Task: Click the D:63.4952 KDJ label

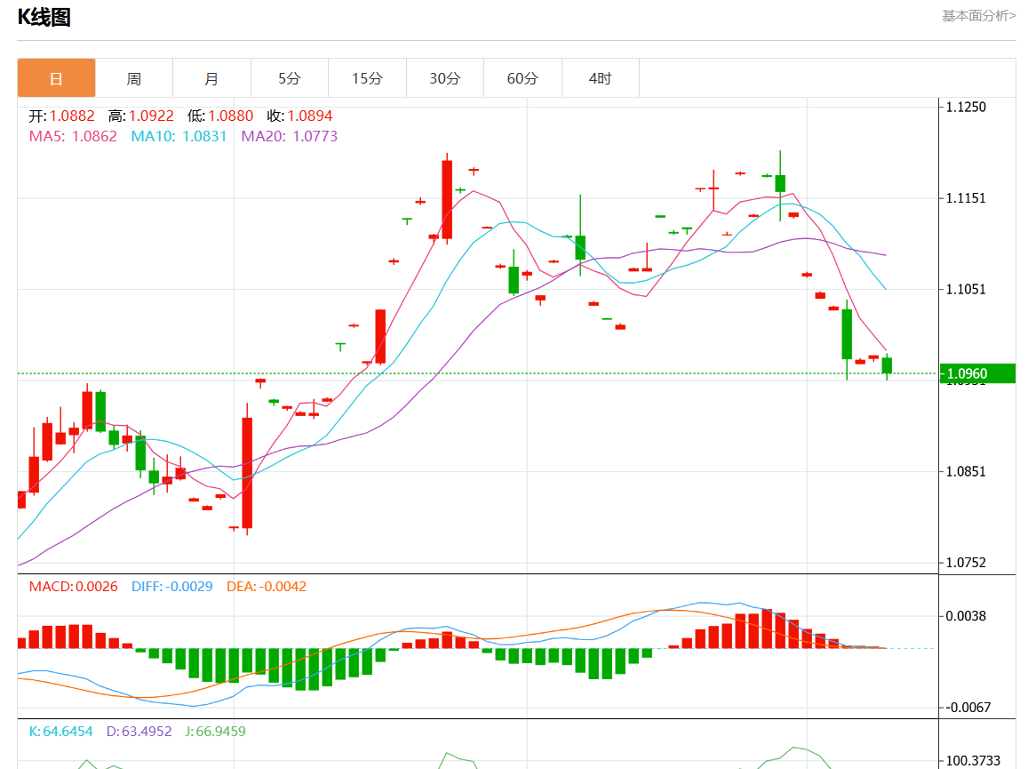Action: (x=139, y=732)
